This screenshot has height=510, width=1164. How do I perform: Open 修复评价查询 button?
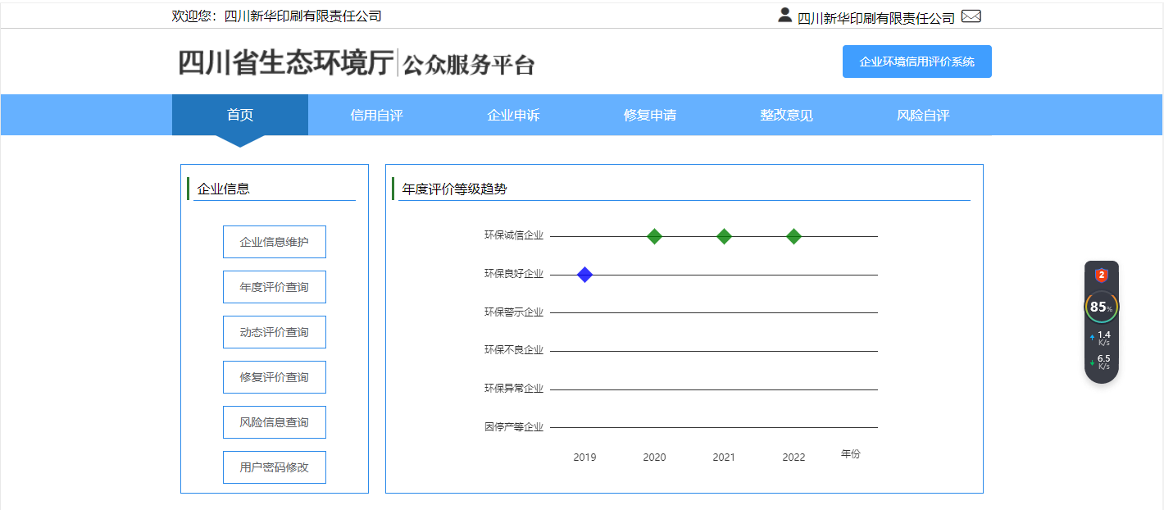click(x=275, y=377)
